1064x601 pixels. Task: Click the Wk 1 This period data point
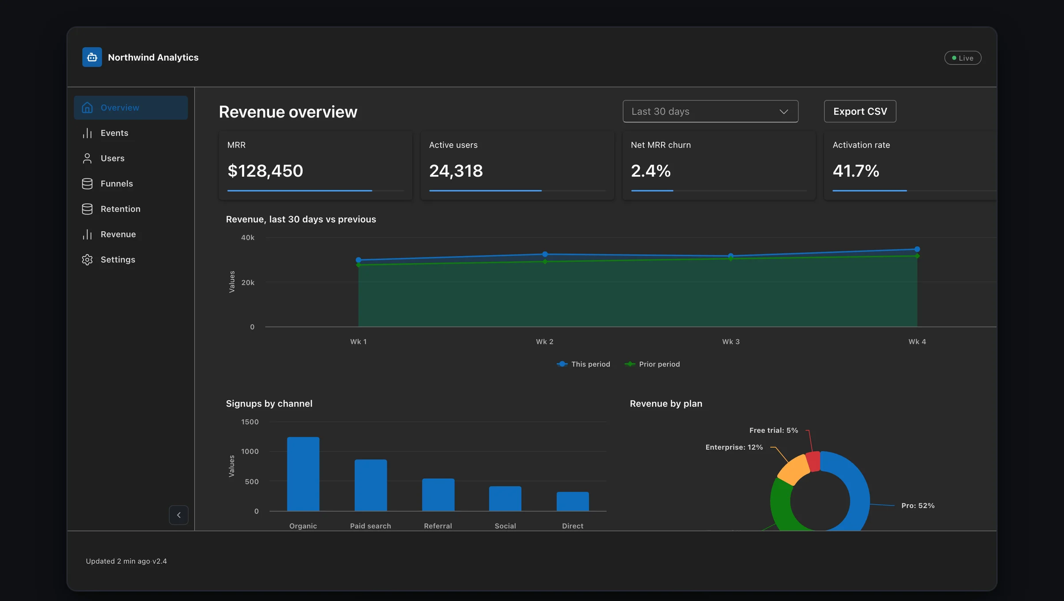point(359,260)
